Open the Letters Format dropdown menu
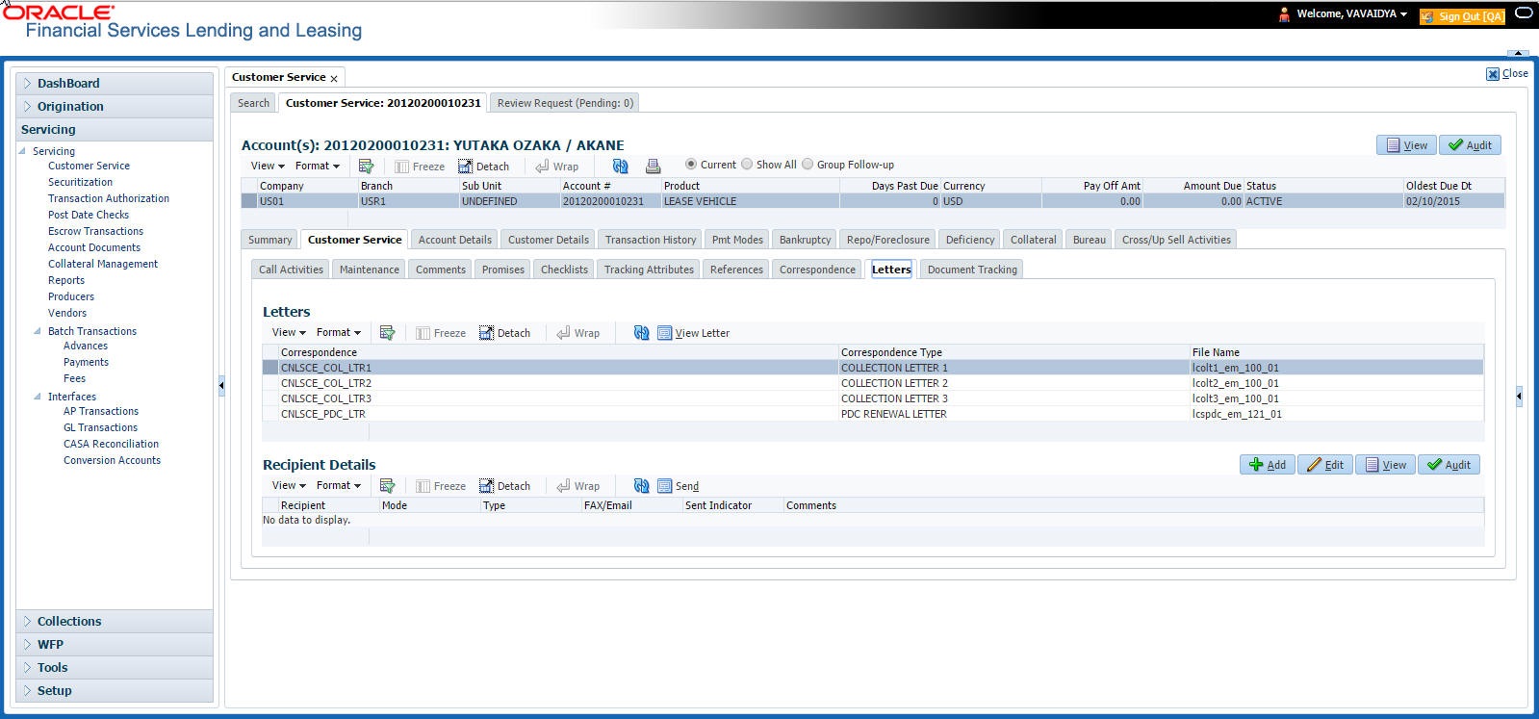Viewport: 1539px width, 719px height. (x=338, y=332)
